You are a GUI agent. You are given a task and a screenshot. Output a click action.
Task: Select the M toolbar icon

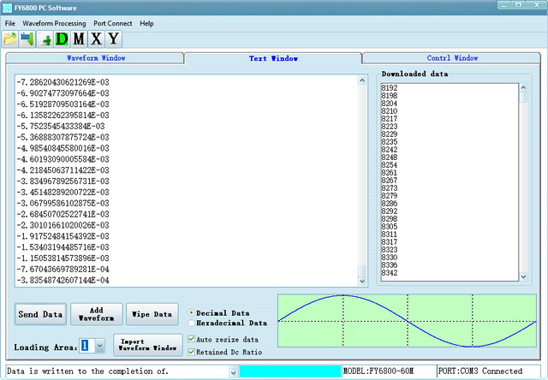(79, 39)
